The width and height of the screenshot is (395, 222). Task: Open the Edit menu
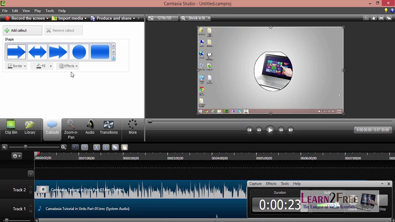tap(15, 11)
